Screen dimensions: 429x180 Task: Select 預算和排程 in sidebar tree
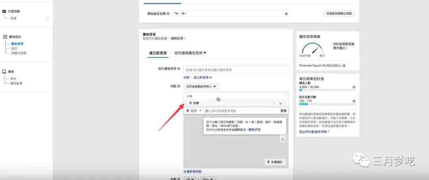(19, 53)
